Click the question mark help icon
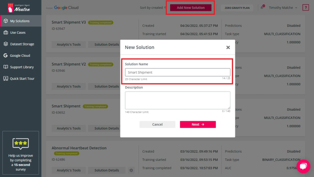The image size is (314, 177). [x=306, y=8]
